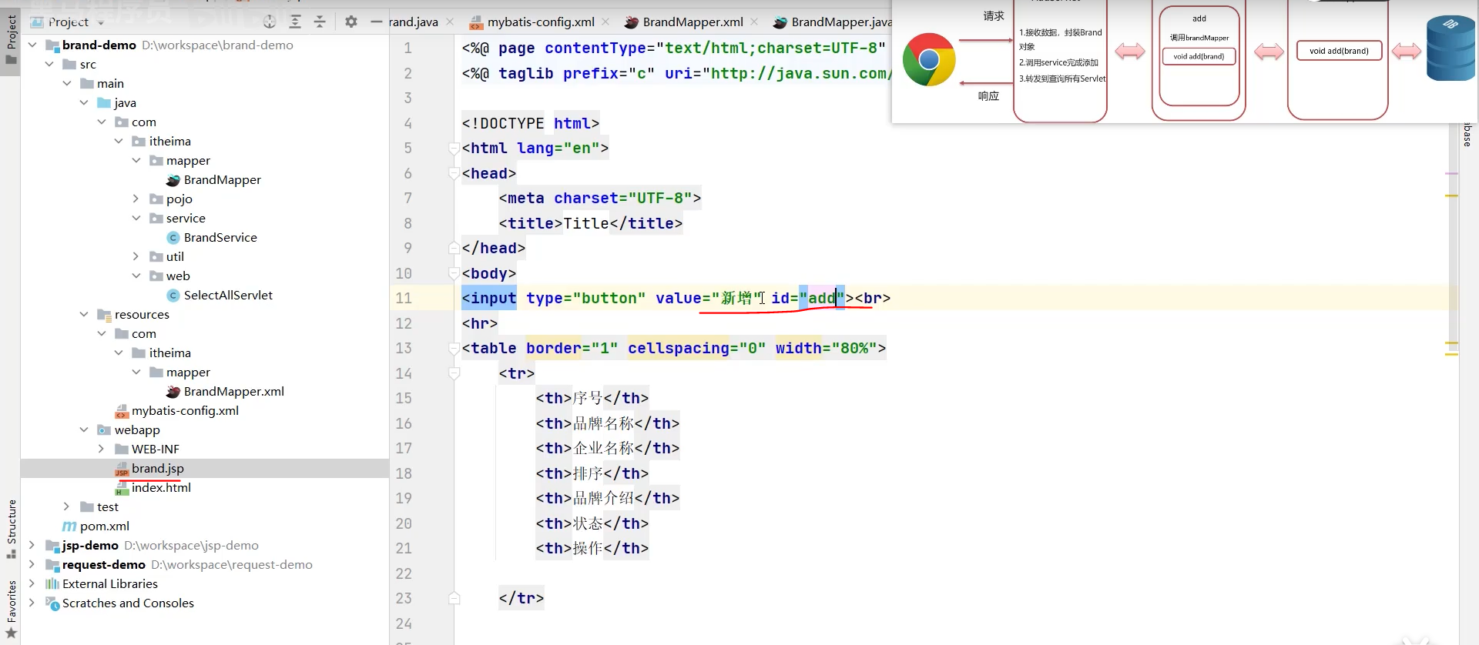Click the 'add' id value on line 11
This screenshot has height=645, width=1479.
(822, 298)
